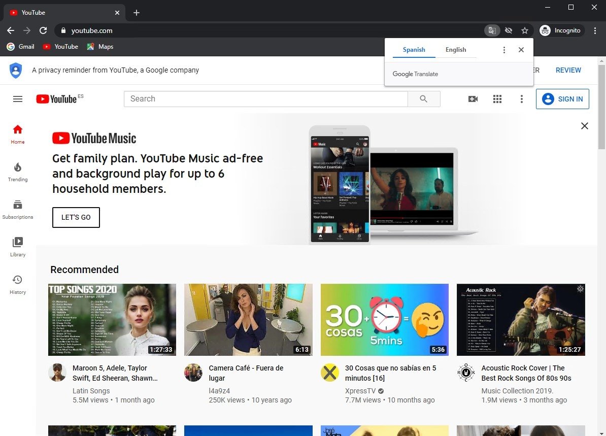Screen dimensions: 606x436
Task: Open the YouTube bookmark in bookmarks bar
Action: [60, 46]
